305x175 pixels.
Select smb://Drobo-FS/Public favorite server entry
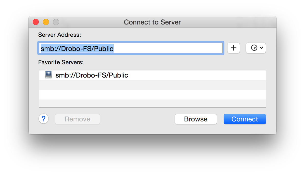(x=152, y=75)
